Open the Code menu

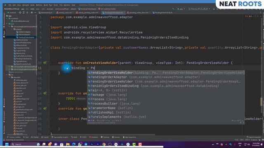[33, 5]
